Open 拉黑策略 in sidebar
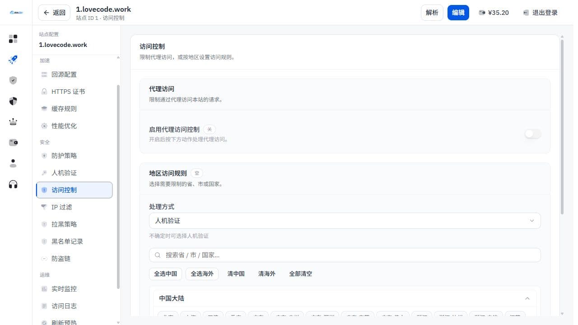The width and height of the screenshot is (578, 325). (75, 224)
